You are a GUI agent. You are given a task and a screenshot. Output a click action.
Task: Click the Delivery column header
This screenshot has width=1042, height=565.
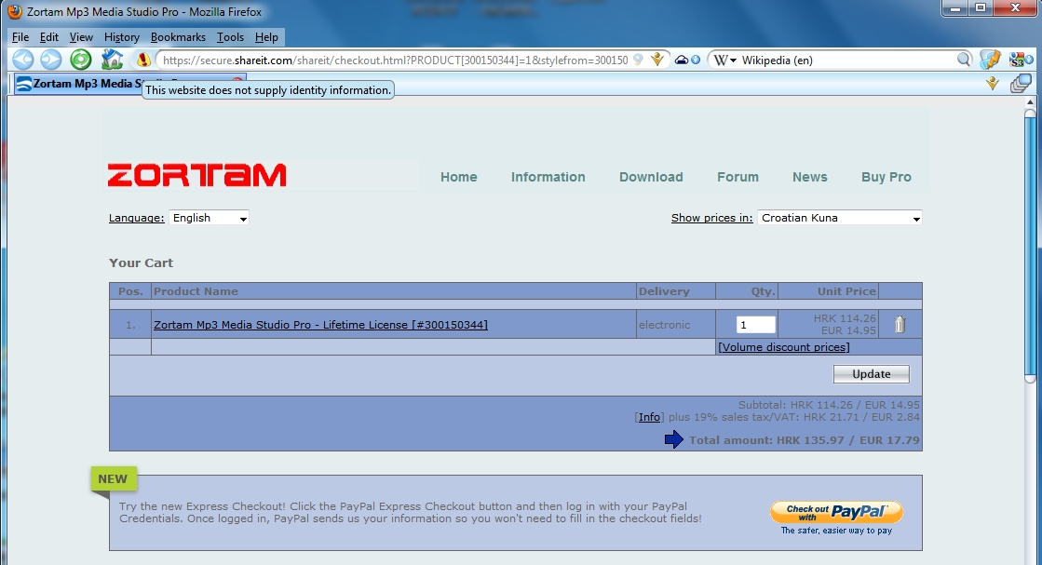664,290
